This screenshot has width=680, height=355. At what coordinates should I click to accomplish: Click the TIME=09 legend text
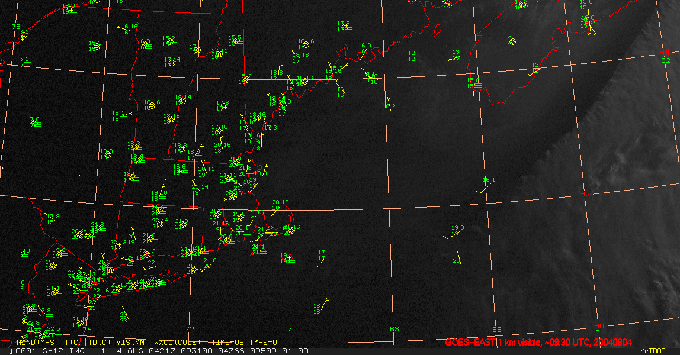pos(228,342)
